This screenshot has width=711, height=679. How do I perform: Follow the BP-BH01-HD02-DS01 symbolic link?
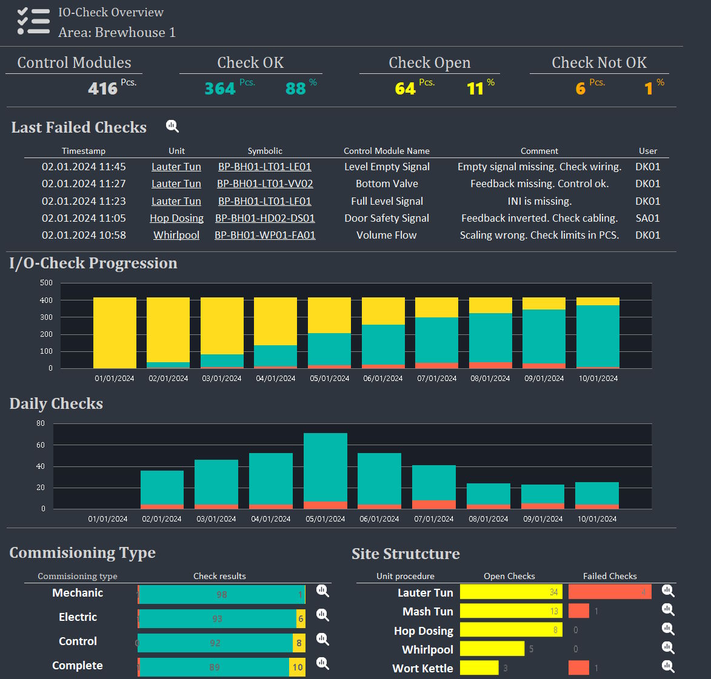[265, 218]
